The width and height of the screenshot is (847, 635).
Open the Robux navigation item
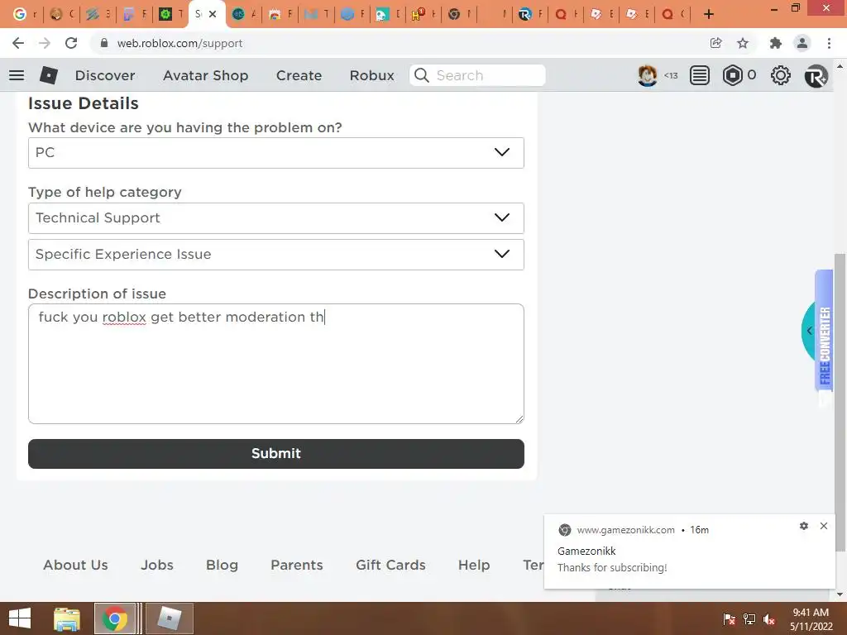pyautogui.click(x=371, y=75)
